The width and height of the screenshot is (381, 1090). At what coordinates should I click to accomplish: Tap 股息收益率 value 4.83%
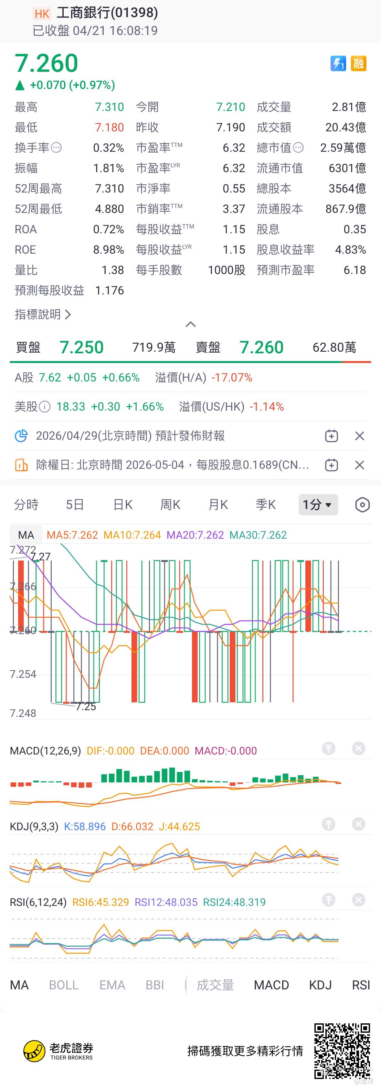click(351, 250)
